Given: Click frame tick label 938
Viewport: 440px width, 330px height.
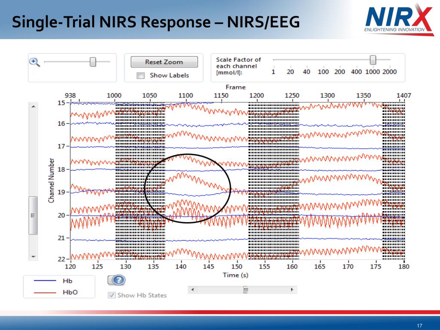Looking at the screenshot, I should pyautogui.click(x=70, y=95).
